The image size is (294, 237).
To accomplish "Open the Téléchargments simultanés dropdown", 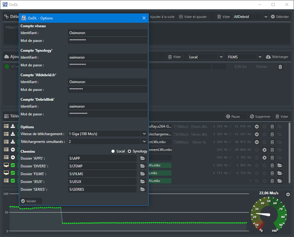I will point(144,141).
